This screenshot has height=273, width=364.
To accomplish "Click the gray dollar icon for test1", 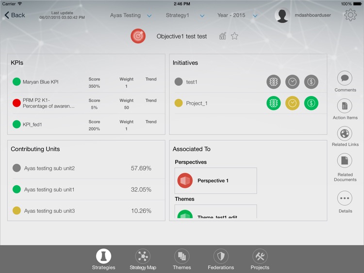I will (x=311, y=81).
